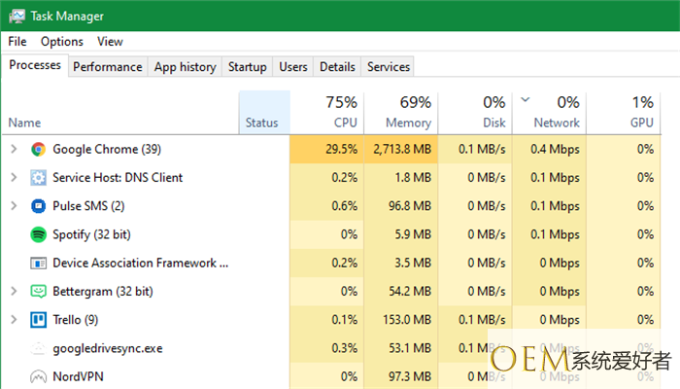The height and width of the screenshot is (389, 680).
Task: Switch to the Performance tab
Action: [107, 67]
